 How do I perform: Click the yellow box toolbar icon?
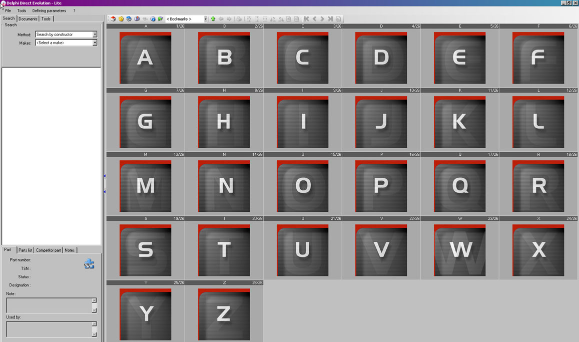[121, 19]
